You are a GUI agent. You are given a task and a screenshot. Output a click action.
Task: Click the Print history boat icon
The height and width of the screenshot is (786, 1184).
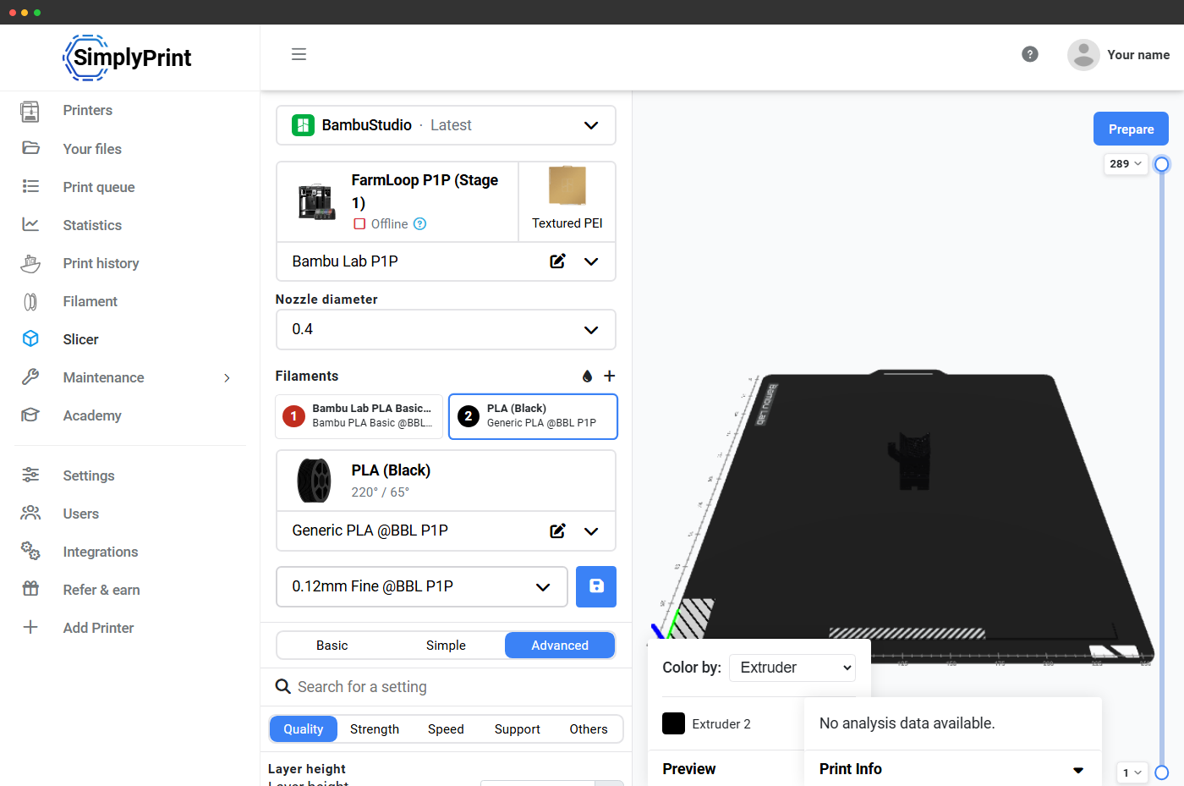[30, 263]
